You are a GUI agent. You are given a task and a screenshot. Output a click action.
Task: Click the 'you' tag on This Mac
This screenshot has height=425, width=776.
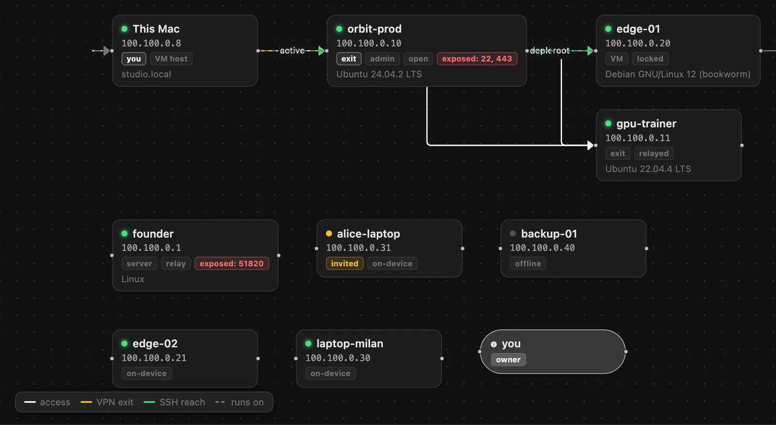[x=134, y=59]
